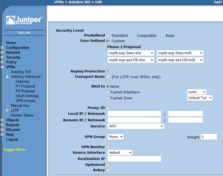Click the Juniper Networks logo
The width and height of the screenshot is (223, 176).
(x=24, y=20)
